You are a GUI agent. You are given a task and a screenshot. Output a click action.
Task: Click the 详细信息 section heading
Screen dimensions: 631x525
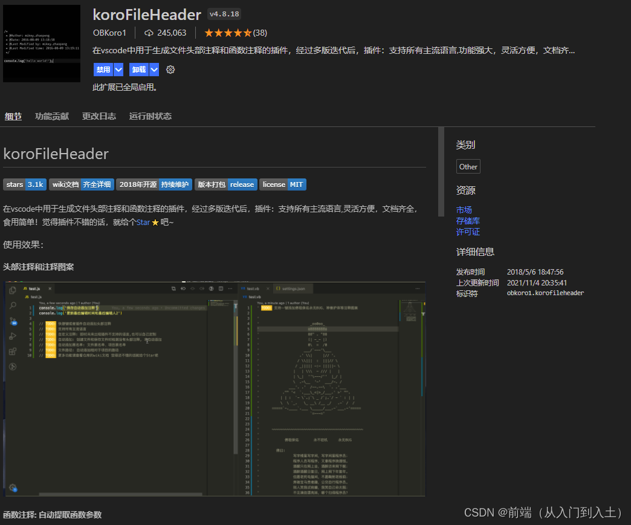[475, 252]
